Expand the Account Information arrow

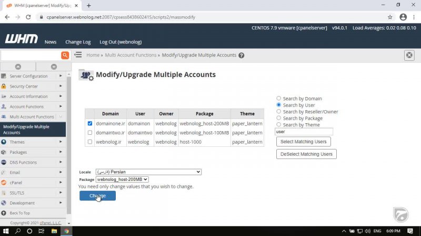pos(61,96)
